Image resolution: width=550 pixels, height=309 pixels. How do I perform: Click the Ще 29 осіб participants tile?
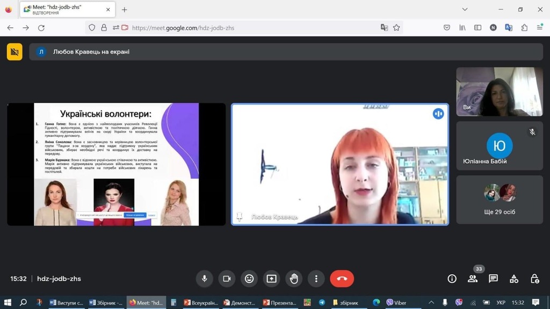(500, 200)
